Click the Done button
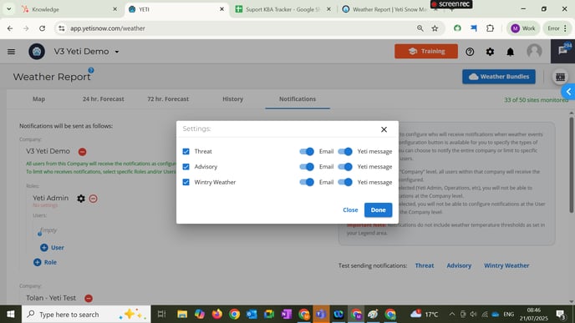 pos(378,209)
